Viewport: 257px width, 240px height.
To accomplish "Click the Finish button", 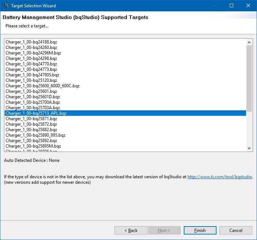I will [200, 230].
